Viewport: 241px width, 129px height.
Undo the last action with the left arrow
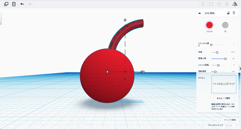point(22,4)
